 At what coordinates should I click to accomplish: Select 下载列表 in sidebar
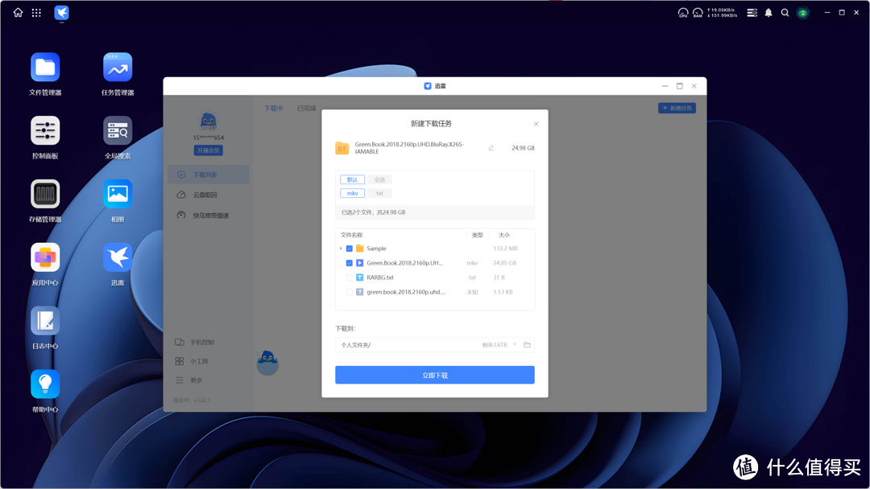(208, 175)
